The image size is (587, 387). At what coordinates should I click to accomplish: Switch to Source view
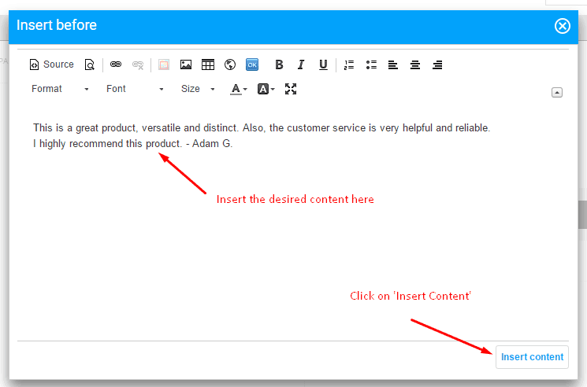pyautogui.click(x=51, y=64)
